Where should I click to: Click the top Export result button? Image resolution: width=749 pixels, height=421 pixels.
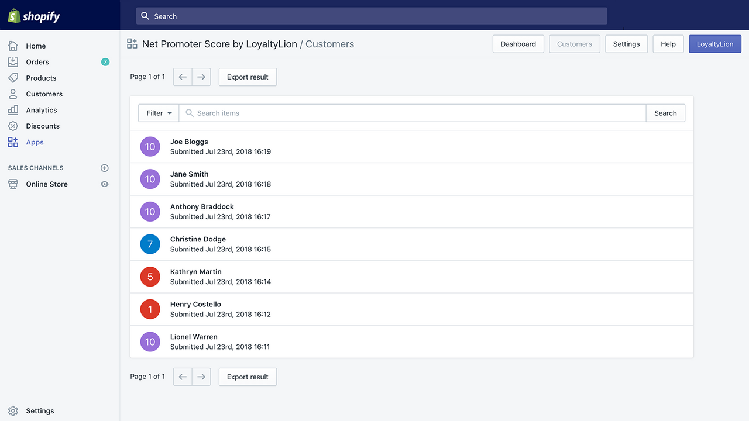pos(248,77)
